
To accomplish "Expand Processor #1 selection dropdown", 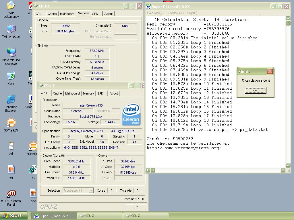I will tap(91, 190).
